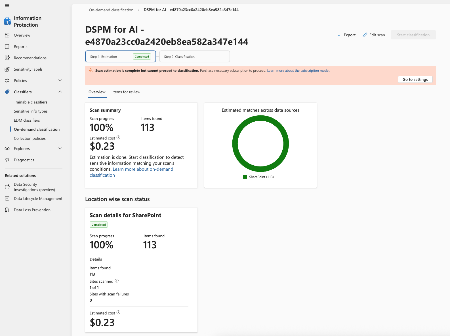Open the hamburger navigation menu icon

[x=7, y=6]
